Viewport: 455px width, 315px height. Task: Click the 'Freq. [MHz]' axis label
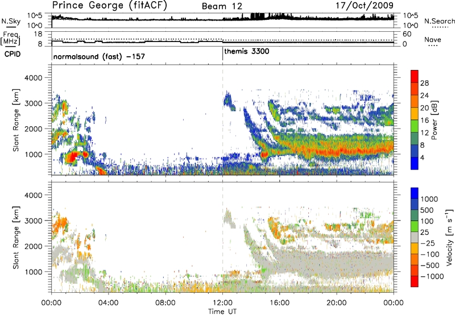(x=10, y=39)
